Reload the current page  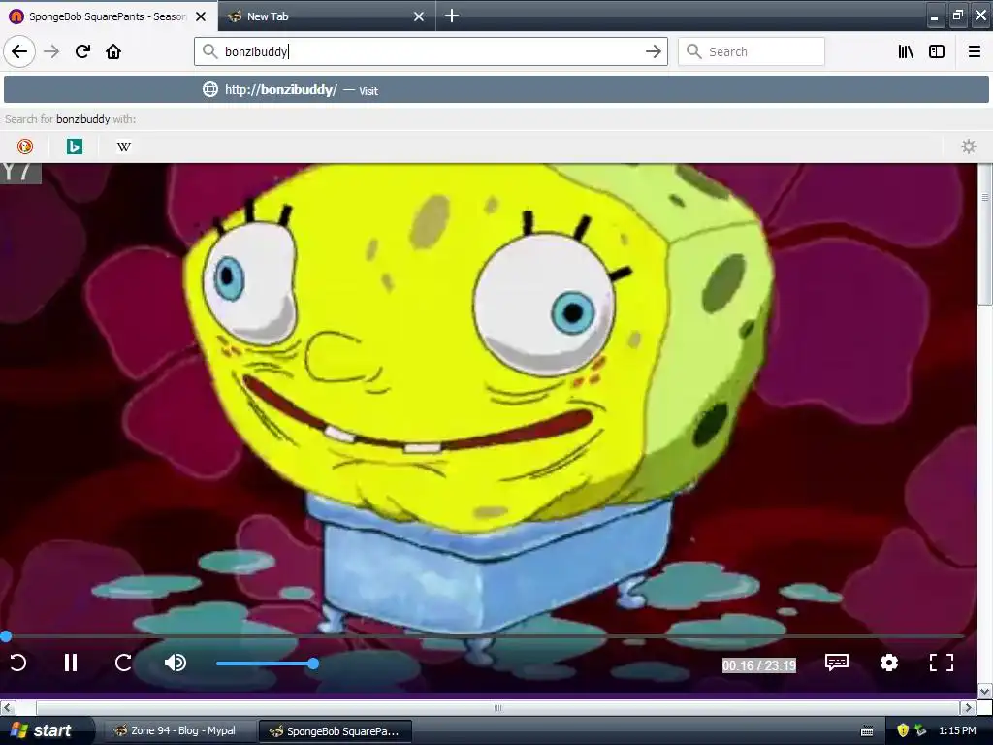(82, 51)
